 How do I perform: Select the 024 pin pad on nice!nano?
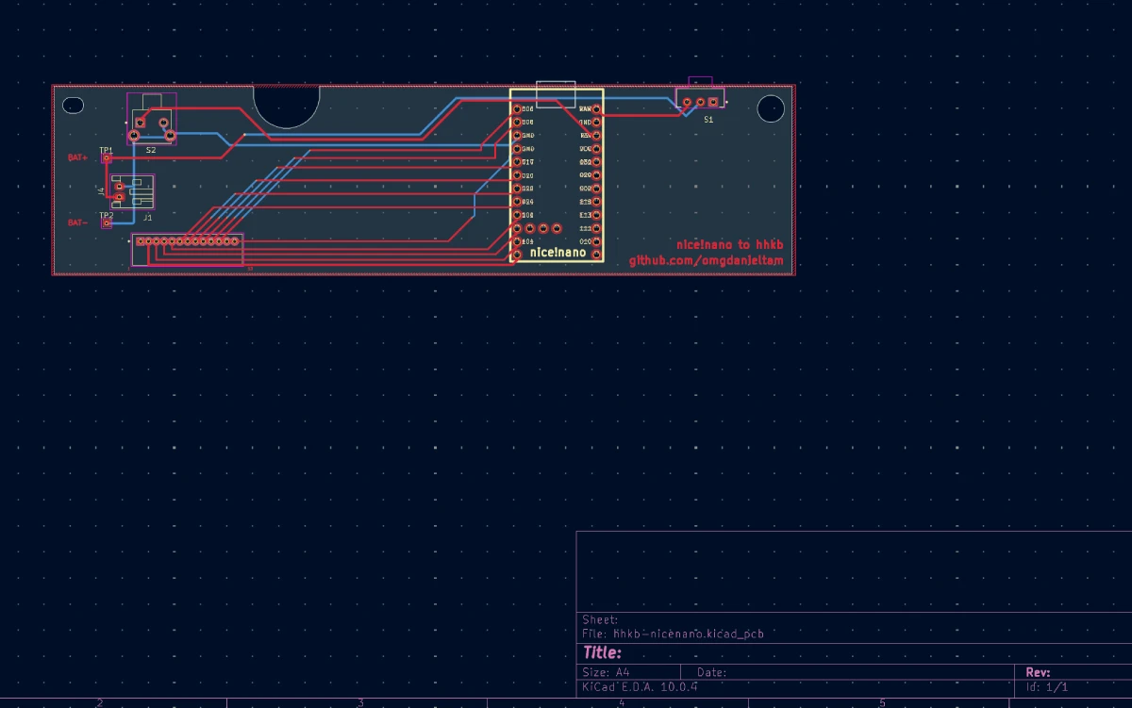pos(517,202)
